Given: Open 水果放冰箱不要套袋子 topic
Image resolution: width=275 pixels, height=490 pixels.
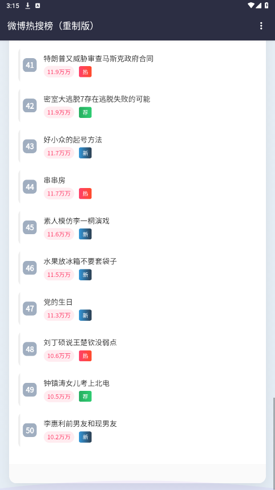Looking at the screenshot, I should coord(80,262).
